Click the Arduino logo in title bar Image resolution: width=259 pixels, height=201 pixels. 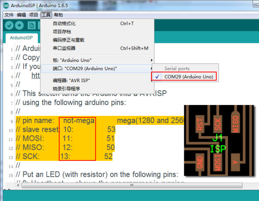click(6, 6)
